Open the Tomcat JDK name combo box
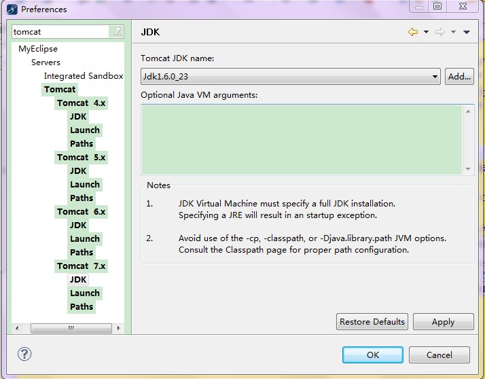485x379 pixels. [291, 77]
